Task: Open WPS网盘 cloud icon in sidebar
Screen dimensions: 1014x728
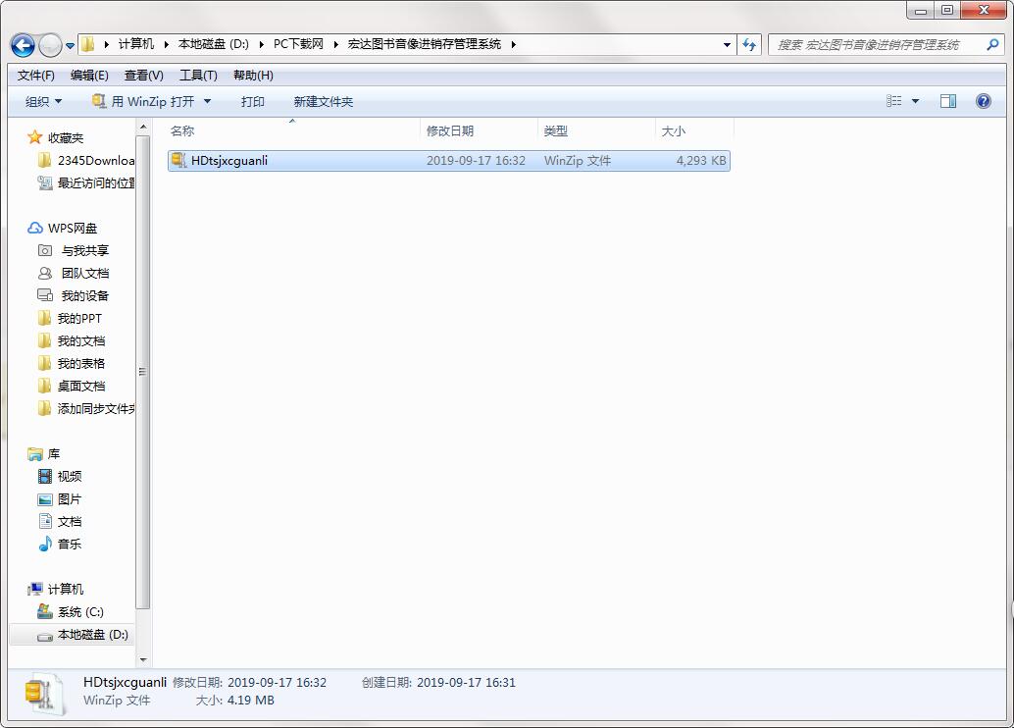Action: click(35, 228)
